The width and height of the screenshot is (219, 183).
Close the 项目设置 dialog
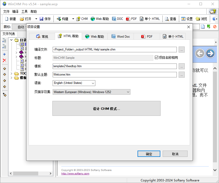(x=189, y=27)
